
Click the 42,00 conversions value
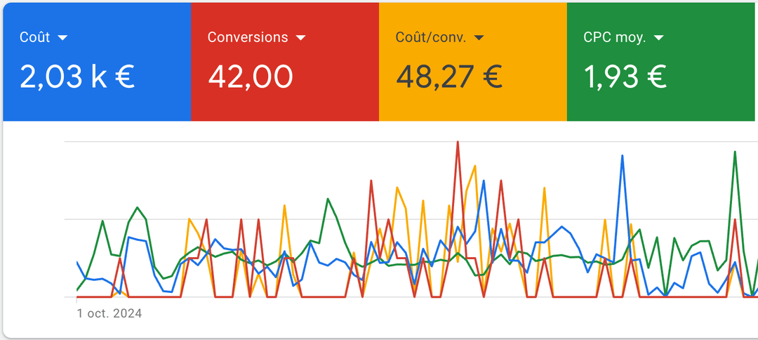click(250, 77)
